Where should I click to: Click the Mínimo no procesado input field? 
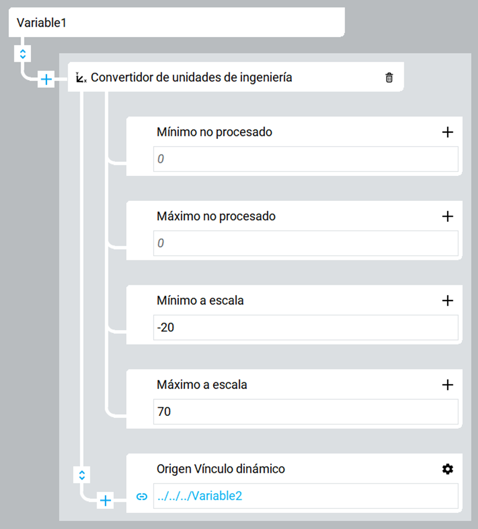[305, 159]
